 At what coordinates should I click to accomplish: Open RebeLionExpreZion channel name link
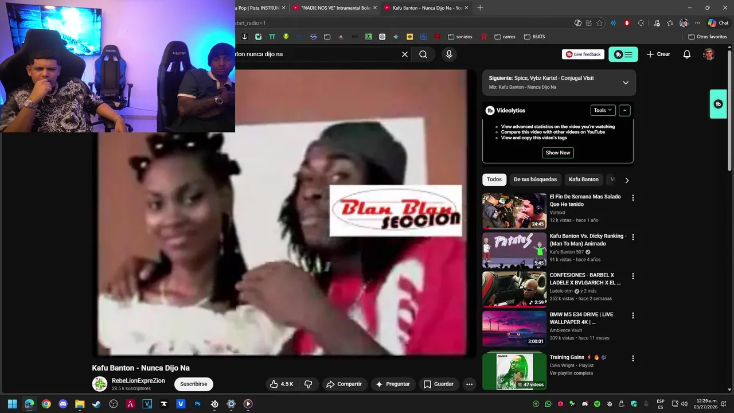click(x=138, y=381)
